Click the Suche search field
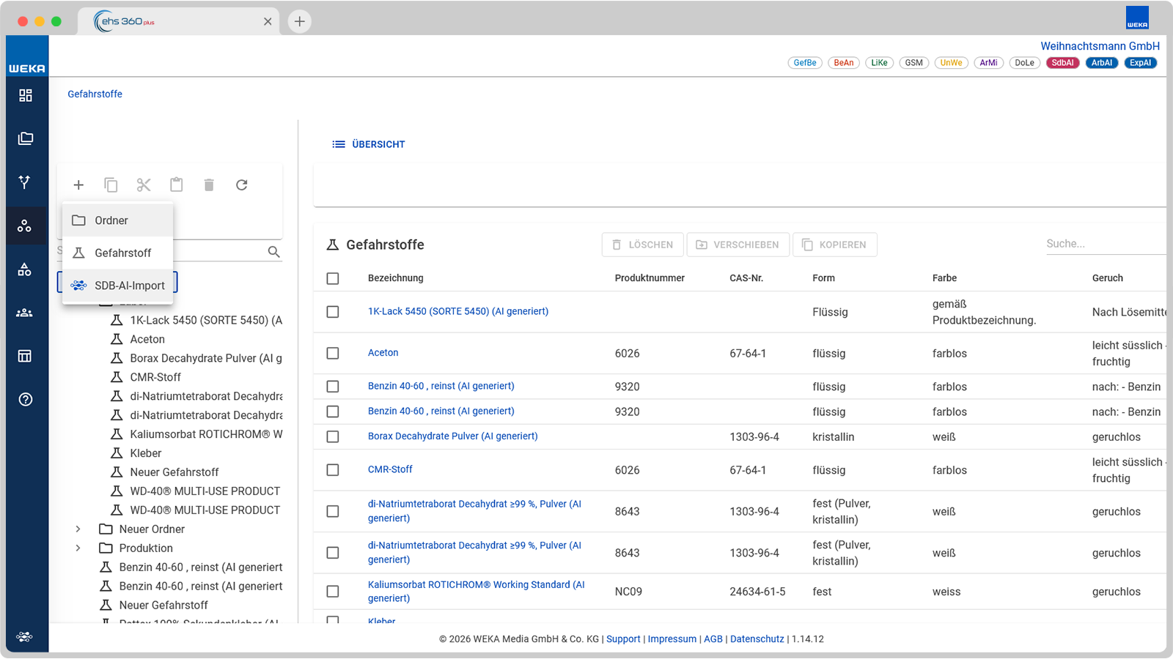 pos(1106,244)
